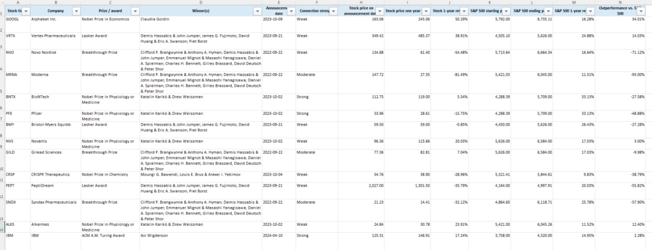Select the BioNTech company cell
This screenshot has height=250, width=652.
[56, 102]
